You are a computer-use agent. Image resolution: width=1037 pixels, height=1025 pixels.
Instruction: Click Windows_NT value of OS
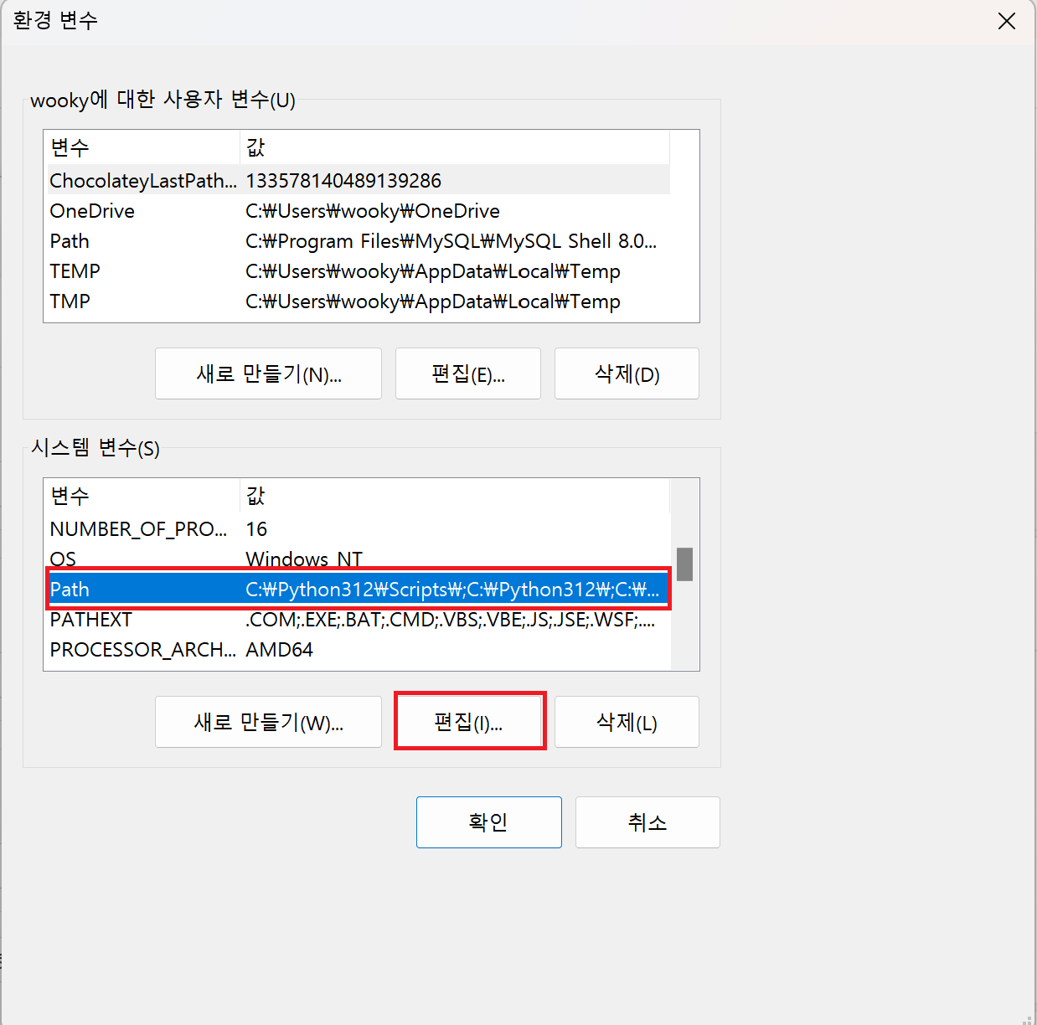coord(304,559)
